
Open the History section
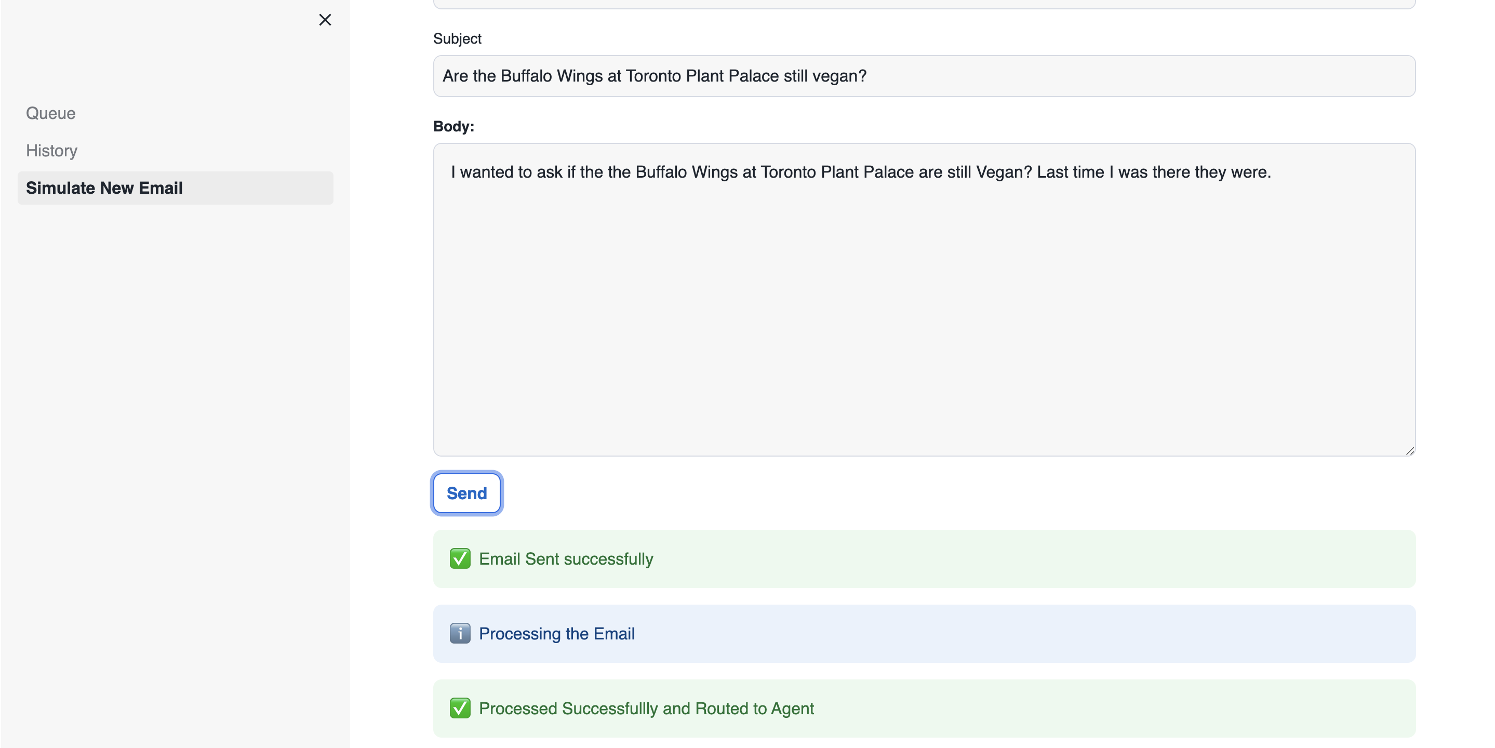pyautogui.click(x=51, y=150)
